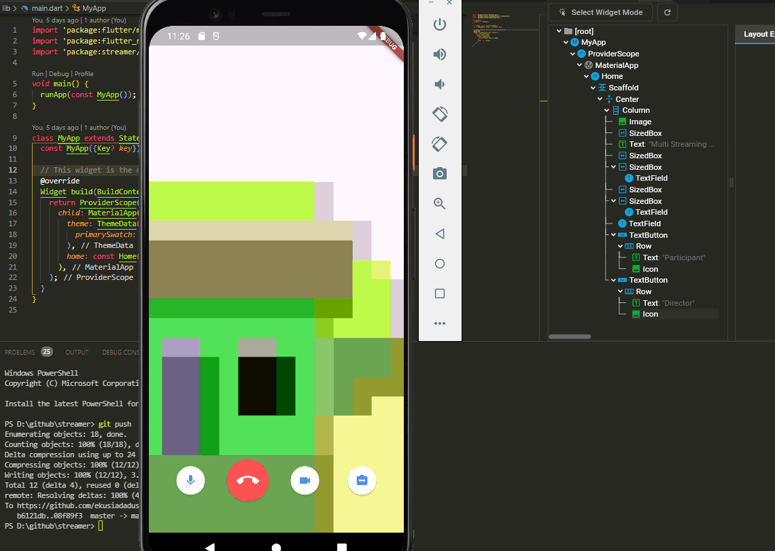The height and width of the screenshot is (551, 775).
Task: Refresh the widget inspector tree
Action: 668,12
